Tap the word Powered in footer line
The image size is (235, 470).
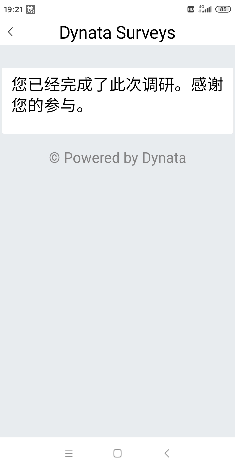pyautogui.click(x=92, y=158)
